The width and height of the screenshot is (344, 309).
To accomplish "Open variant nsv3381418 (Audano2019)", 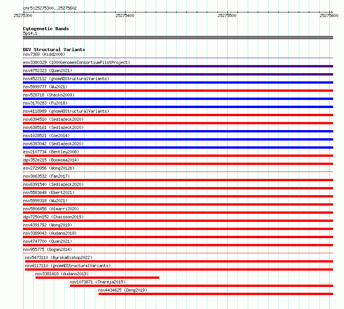I will tap(62, 274).
